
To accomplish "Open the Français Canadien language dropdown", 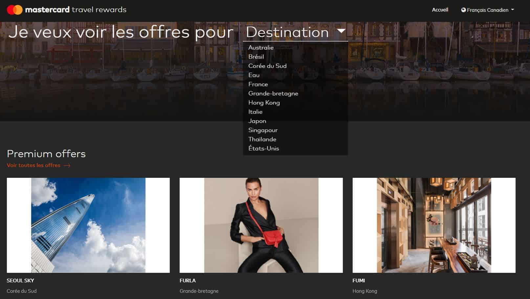I will [x=488, y=10].
